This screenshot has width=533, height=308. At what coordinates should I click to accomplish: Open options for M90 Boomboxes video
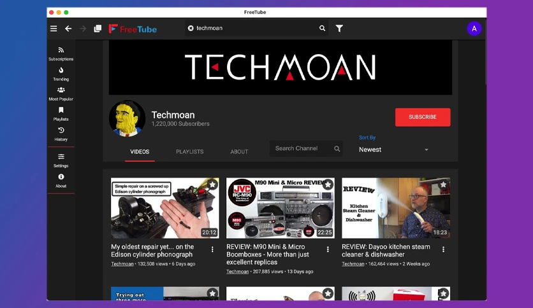tap(328, 249)
